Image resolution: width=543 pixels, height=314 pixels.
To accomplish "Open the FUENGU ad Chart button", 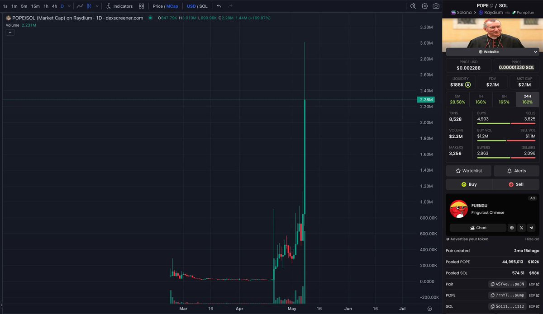I will point(478,228).
